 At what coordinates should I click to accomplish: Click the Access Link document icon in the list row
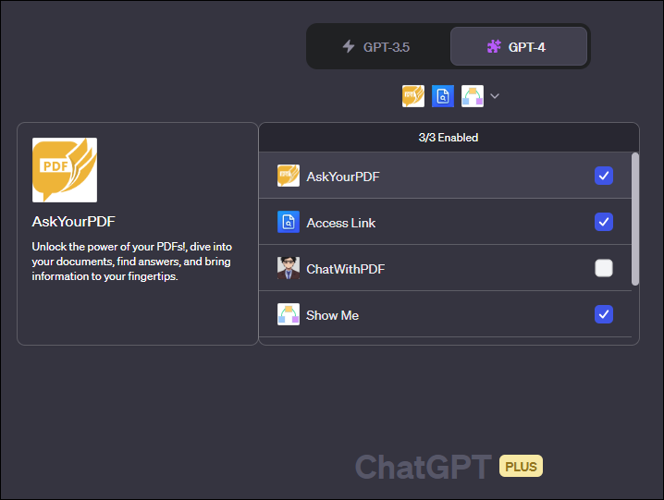click(289, 222)
